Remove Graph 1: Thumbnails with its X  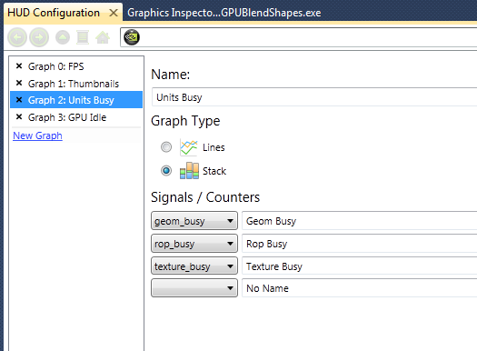pos(19,83)
